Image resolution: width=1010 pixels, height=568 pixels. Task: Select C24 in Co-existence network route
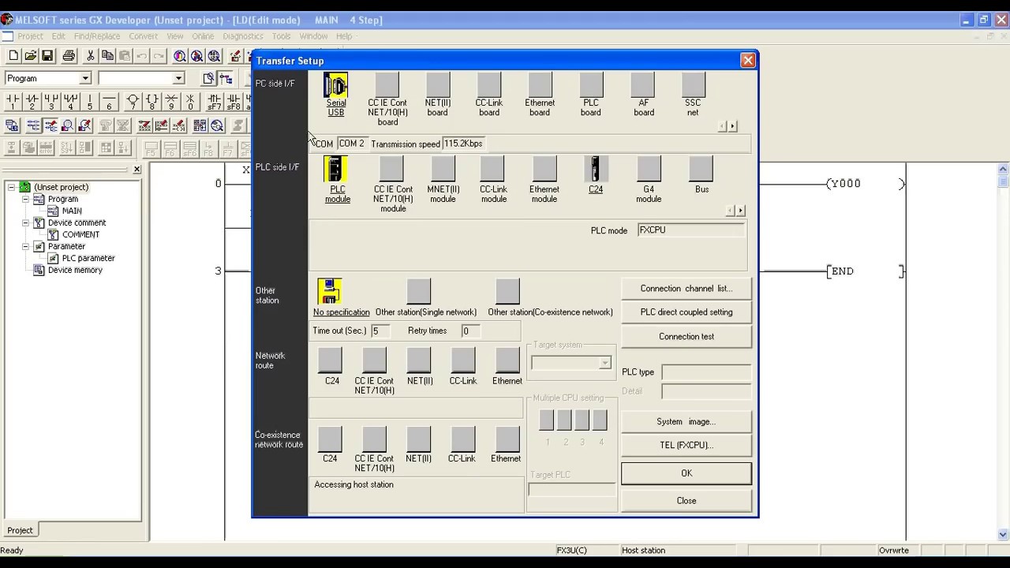coord(330,439)
